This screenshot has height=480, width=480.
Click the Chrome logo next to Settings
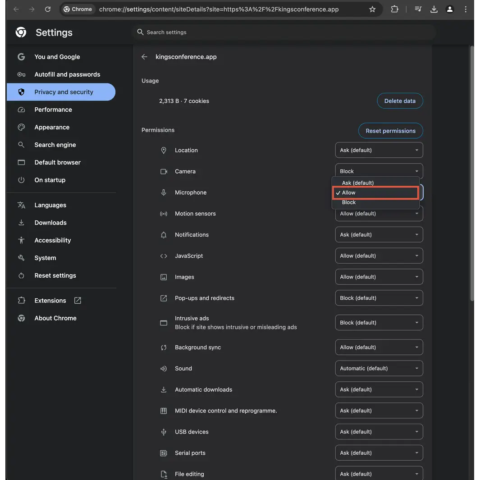[21, 32]
